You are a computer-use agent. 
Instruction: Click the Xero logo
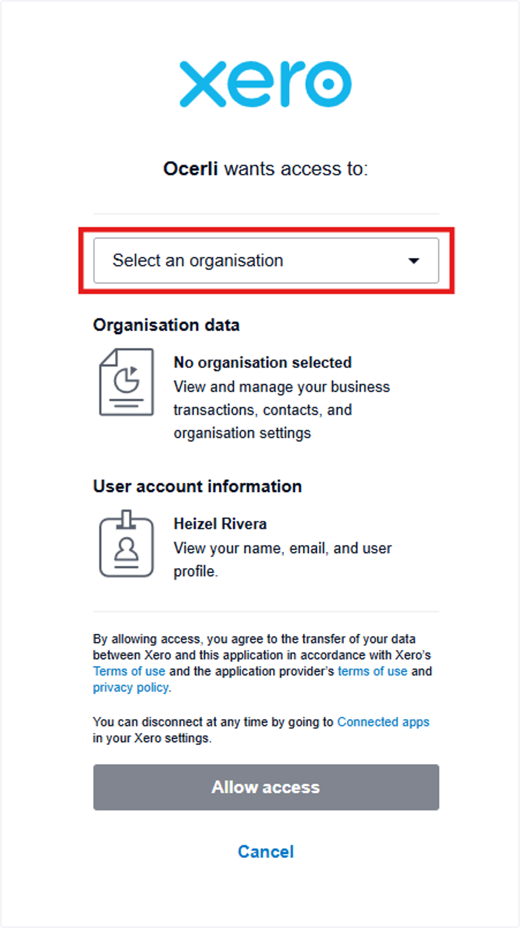tap(266, 84)
